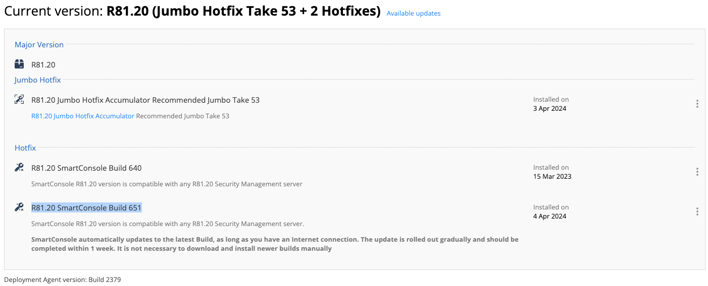Click the Jumbo Take 53 package title
Viewport: 708px width, 286px height.
[x=145, y=100]
